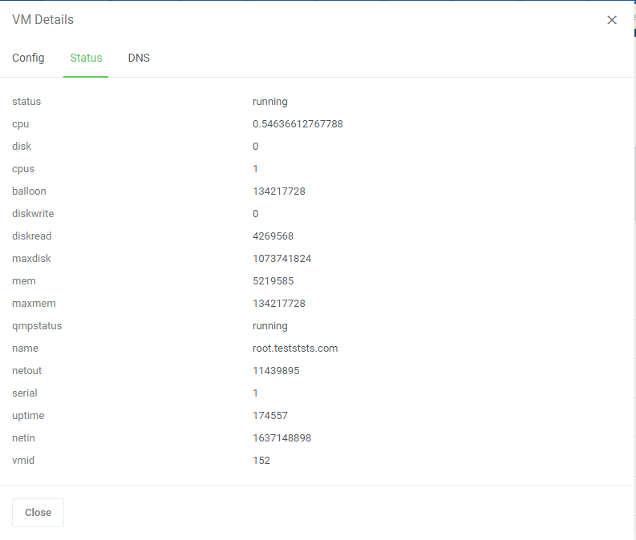The image size is (636, 540).
Task: Switch to the Config tab
Action: 28,58
